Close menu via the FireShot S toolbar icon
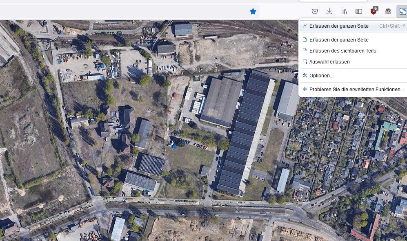Image resolution: width=407 pixels, height=241 pixels. [402, 11]
